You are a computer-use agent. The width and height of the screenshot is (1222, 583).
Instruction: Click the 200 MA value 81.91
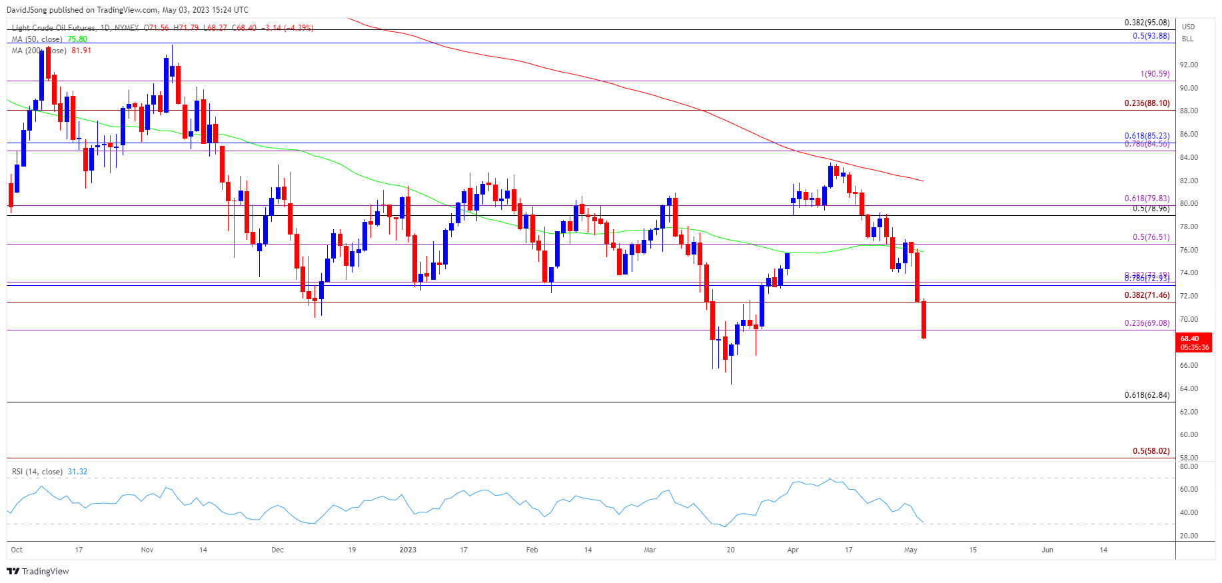pyautogui.click(x=81, y=51)
